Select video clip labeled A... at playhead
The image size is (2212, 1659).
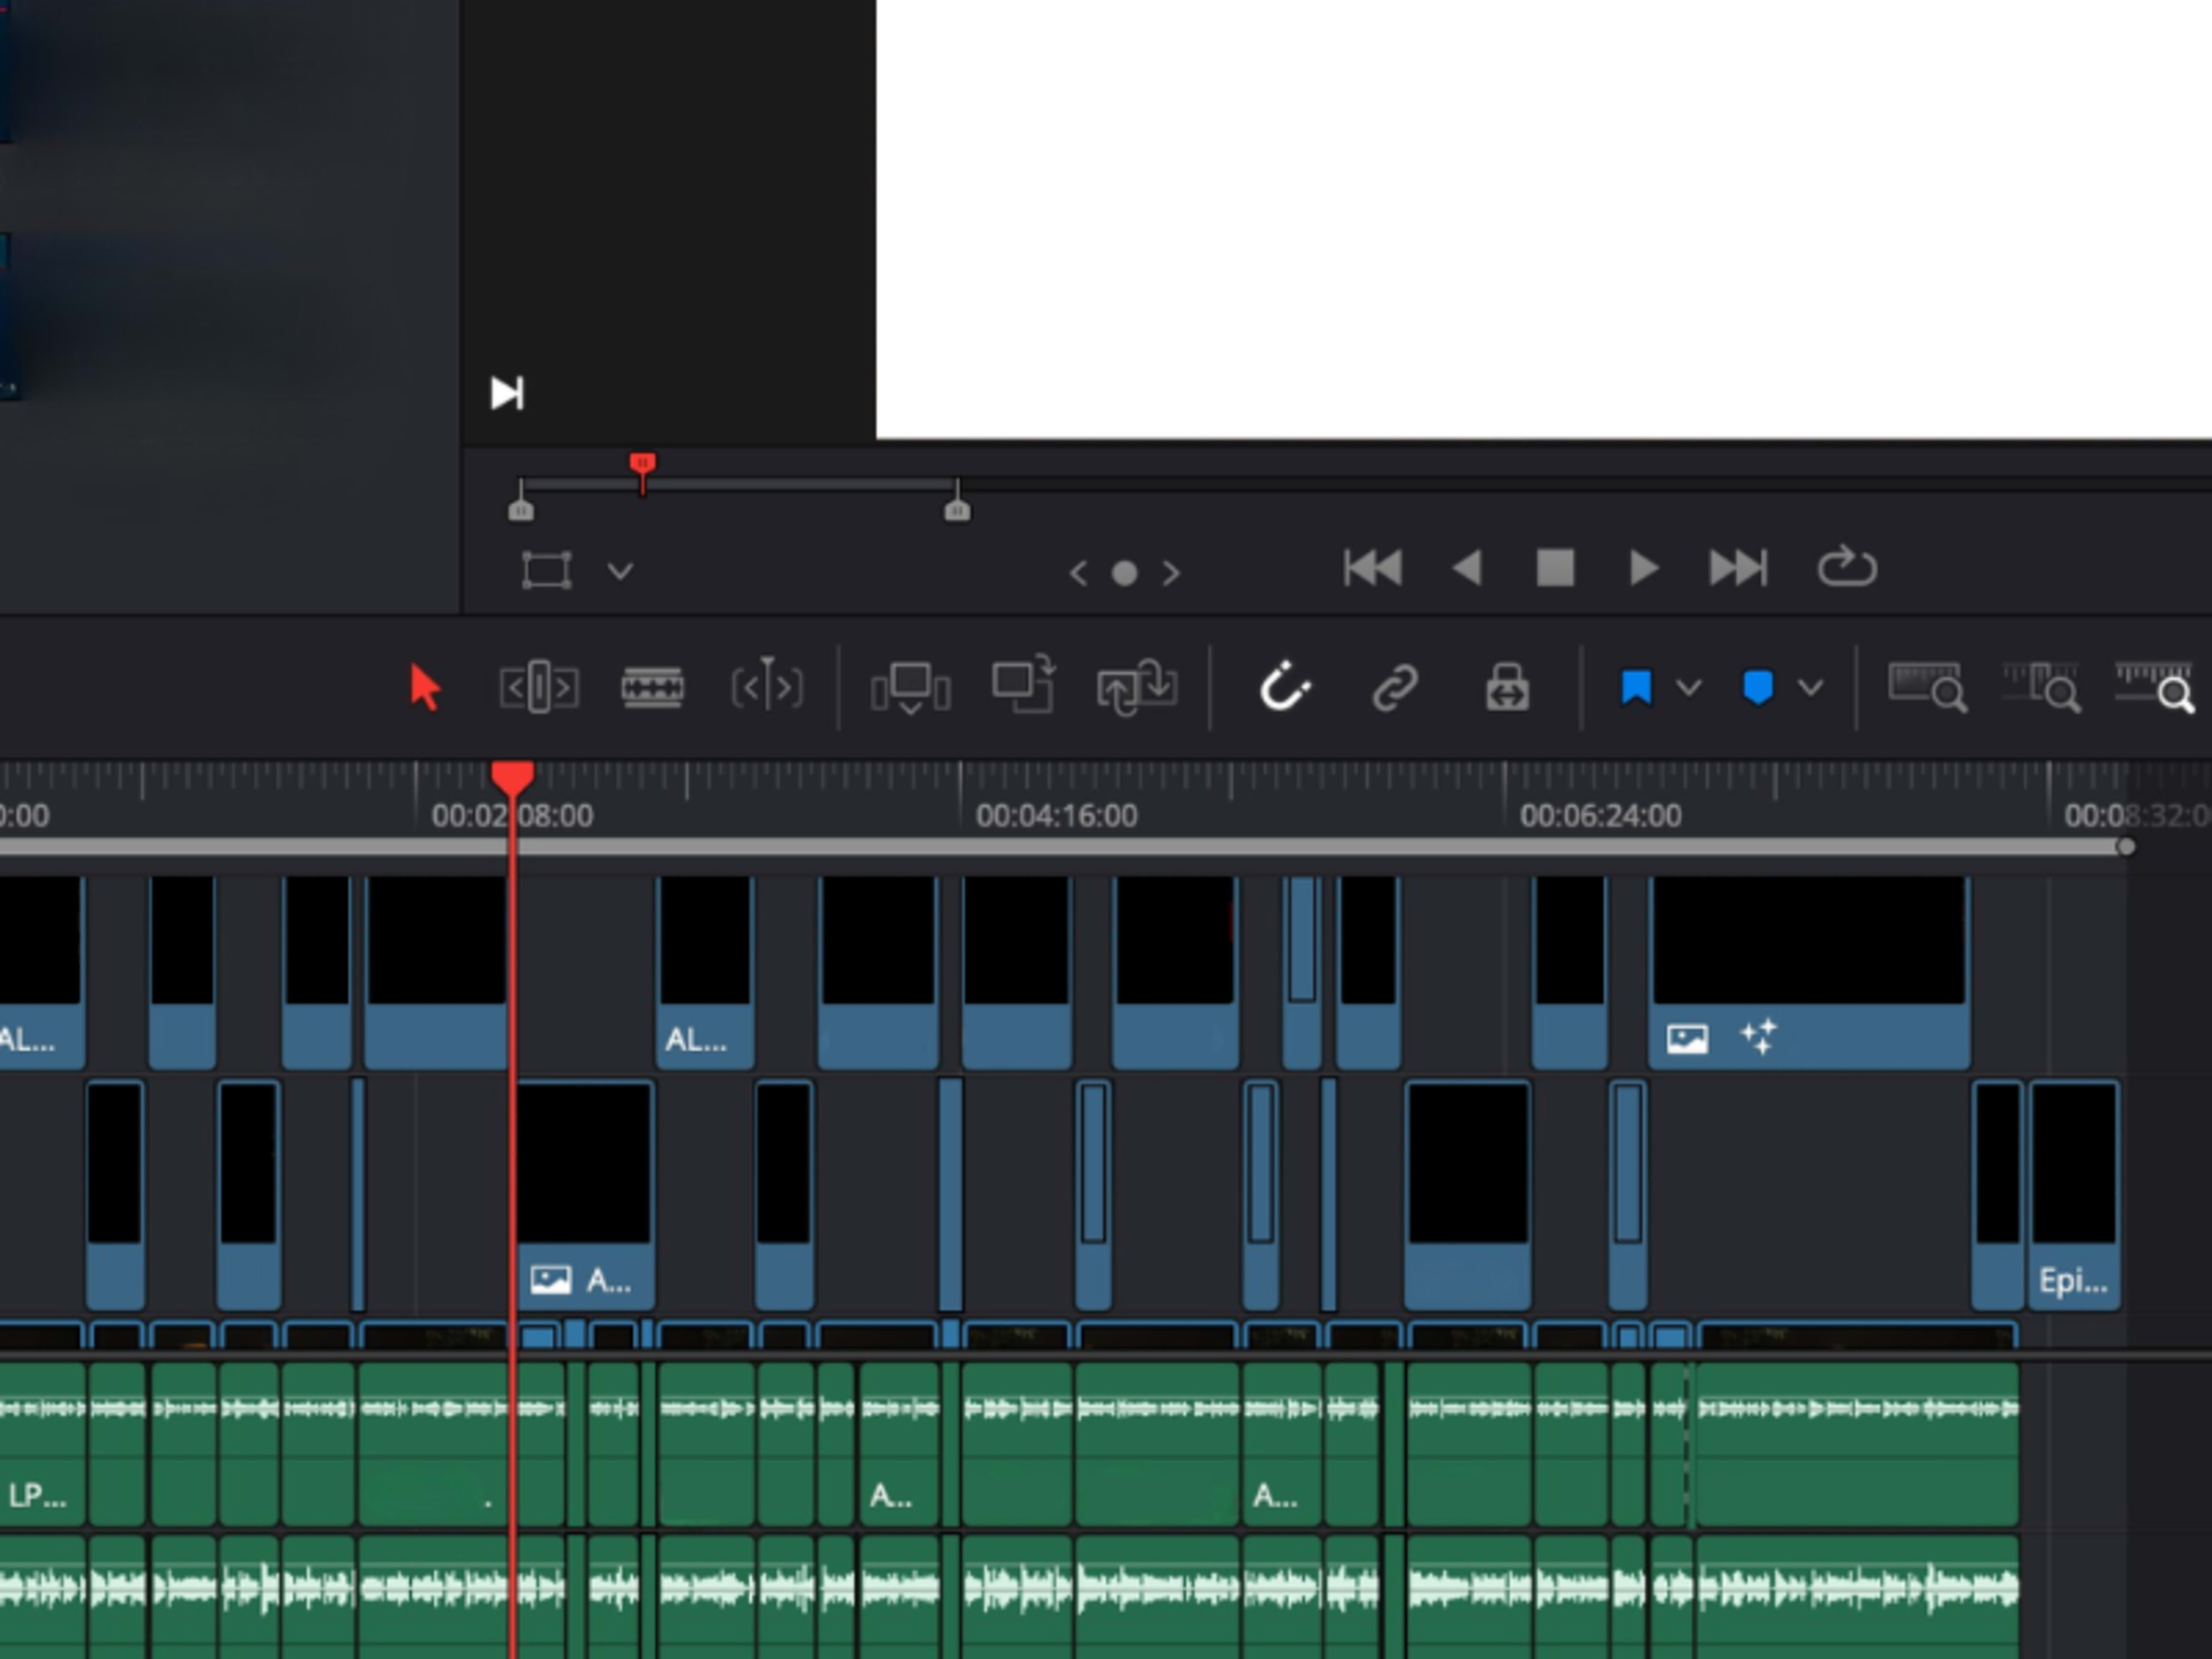[x=585, y=1195]
